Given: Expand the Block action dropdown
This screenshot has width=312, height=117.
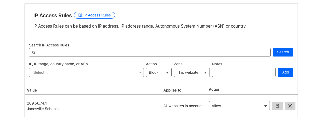Looking at the screenshot, I should (x=159, y=72).
